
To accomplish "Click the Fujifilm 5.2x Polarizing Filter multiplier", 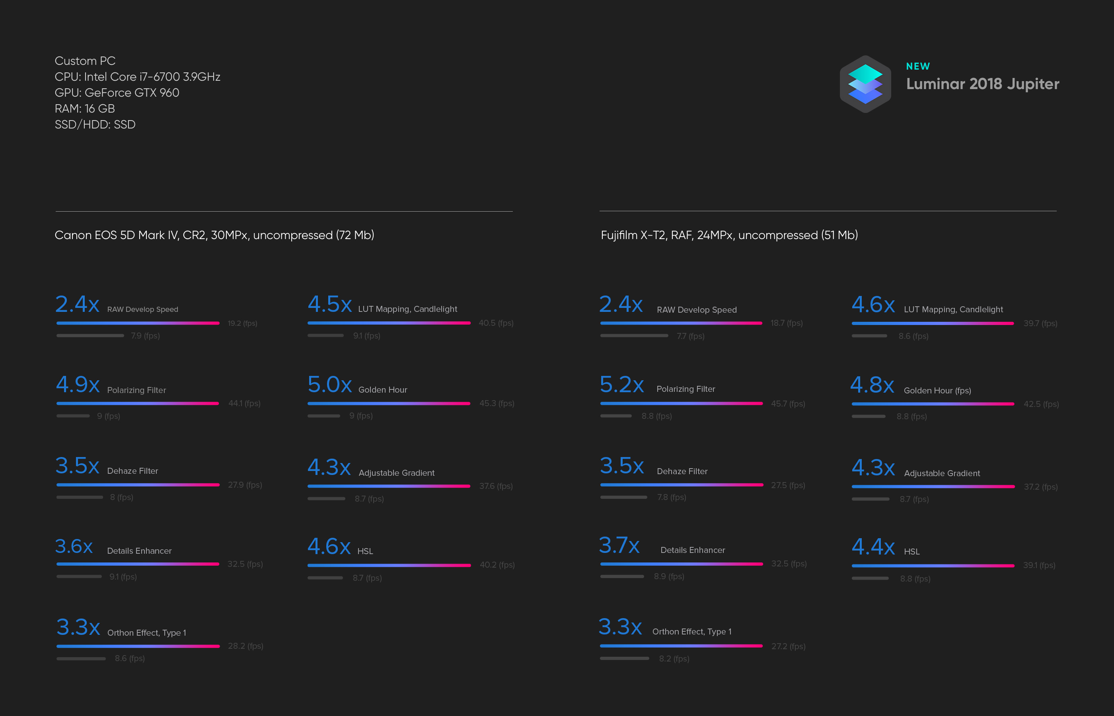I will coord(621,385).
